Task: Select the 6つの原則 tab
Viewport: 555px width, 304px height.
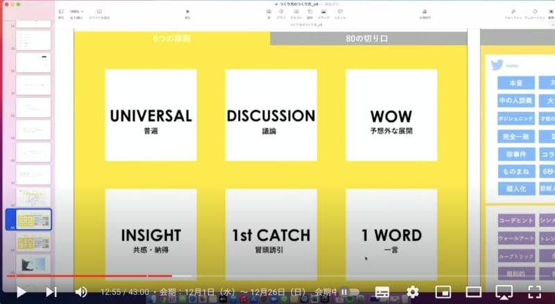Action: [x=171, y=38]
